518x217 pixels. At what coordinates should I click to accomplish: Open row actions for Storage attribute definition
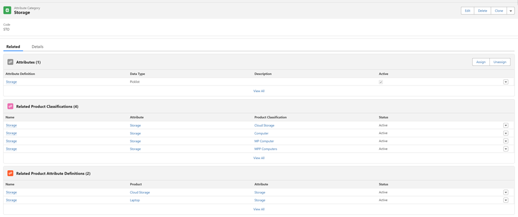(505, 82)
